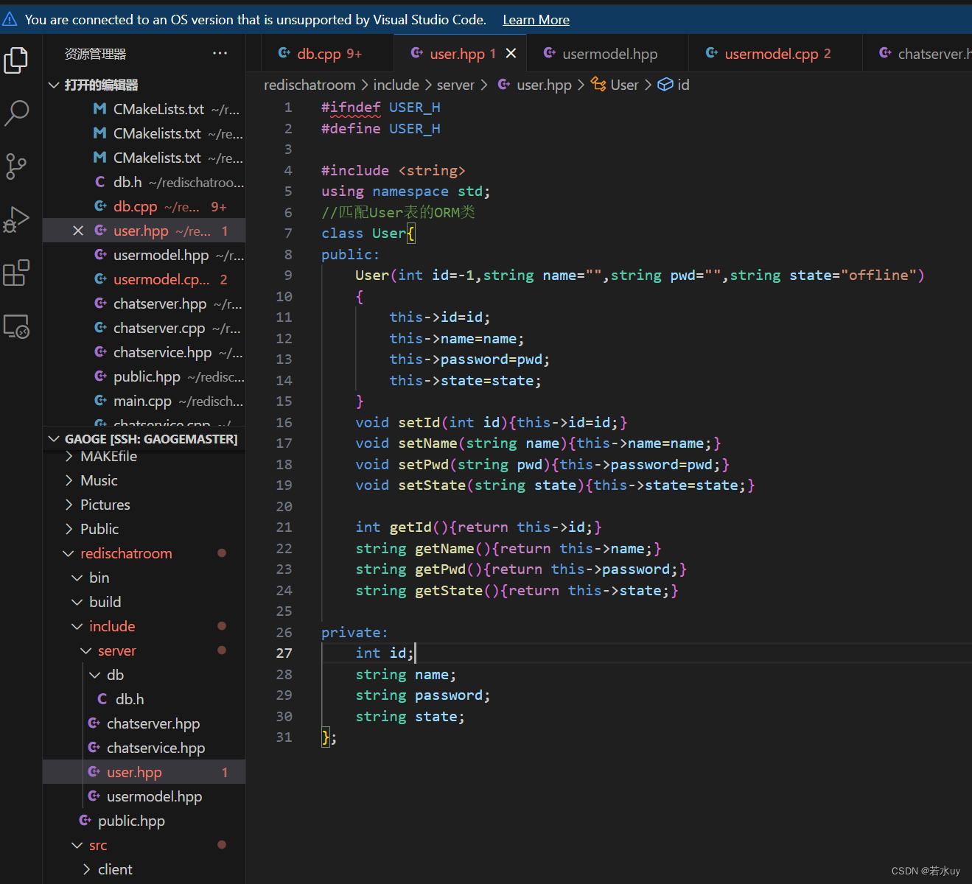Open chatservice.hpp in file tree

[x=155, y=748]
